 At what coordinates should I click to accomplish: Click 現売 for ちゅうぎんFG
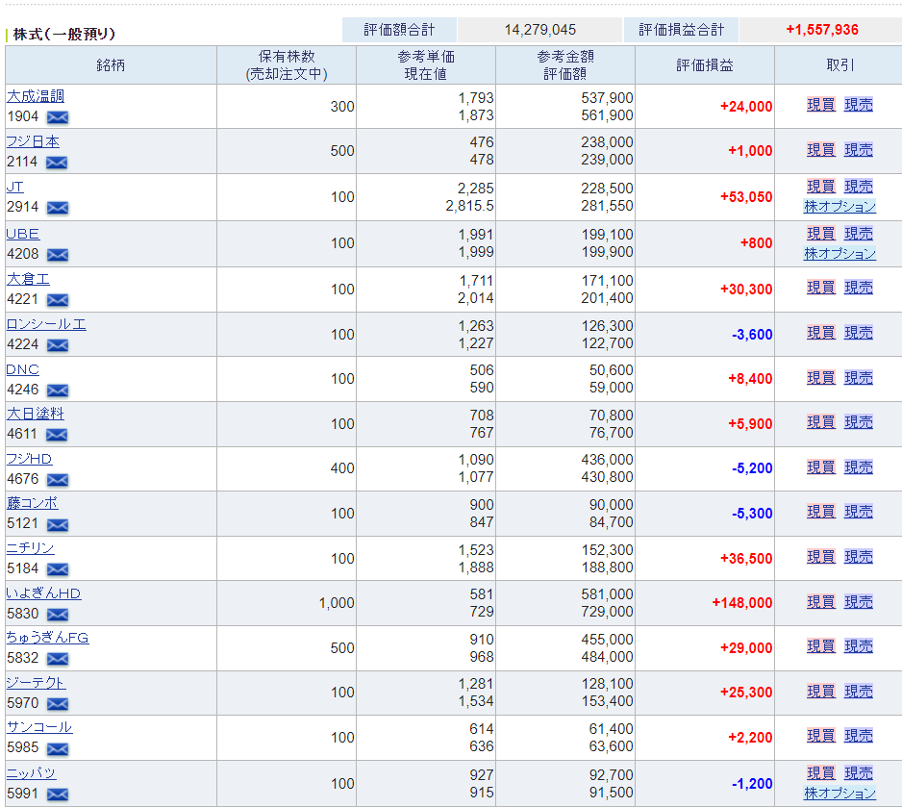(859, 646)
